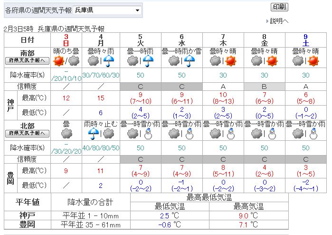This screenshot has width=332, height=235.
Task: Click cloud icon for 南部 on Monday 4
Action: pyautogui.click(x=93, y=61)
